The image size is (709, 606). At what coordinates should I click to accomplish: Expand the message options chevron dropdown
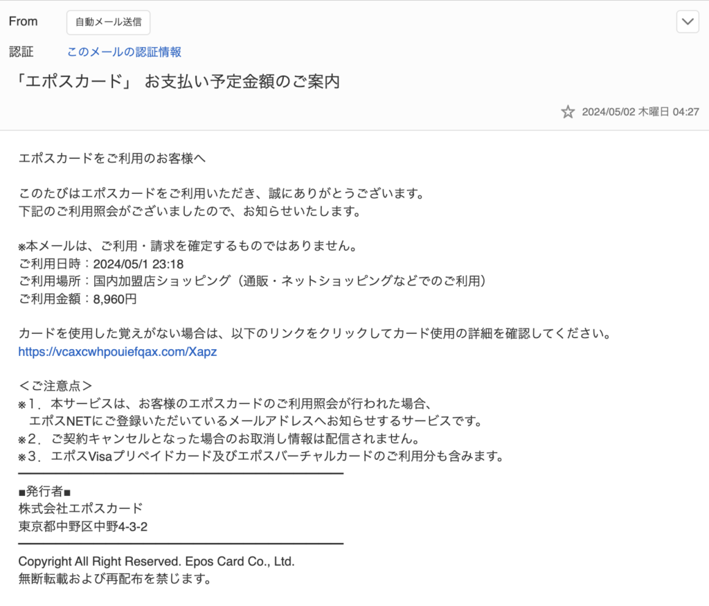coord(688,22)
